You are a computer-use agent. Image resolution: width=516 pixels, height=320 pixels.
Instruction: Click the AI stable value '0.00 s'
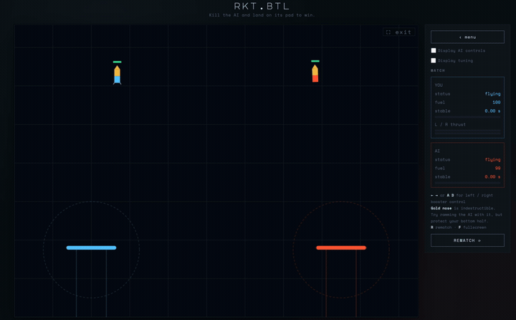pyautogui.click(x=492, y=177)
